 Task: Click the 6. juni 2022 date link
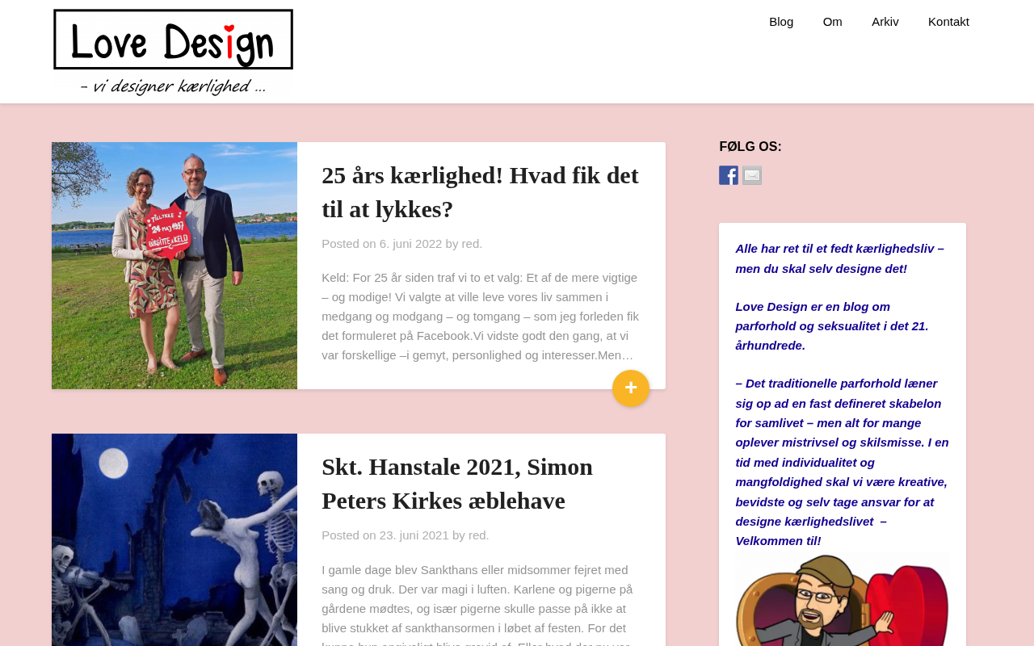pyautogui.click(x=411, y=244)
